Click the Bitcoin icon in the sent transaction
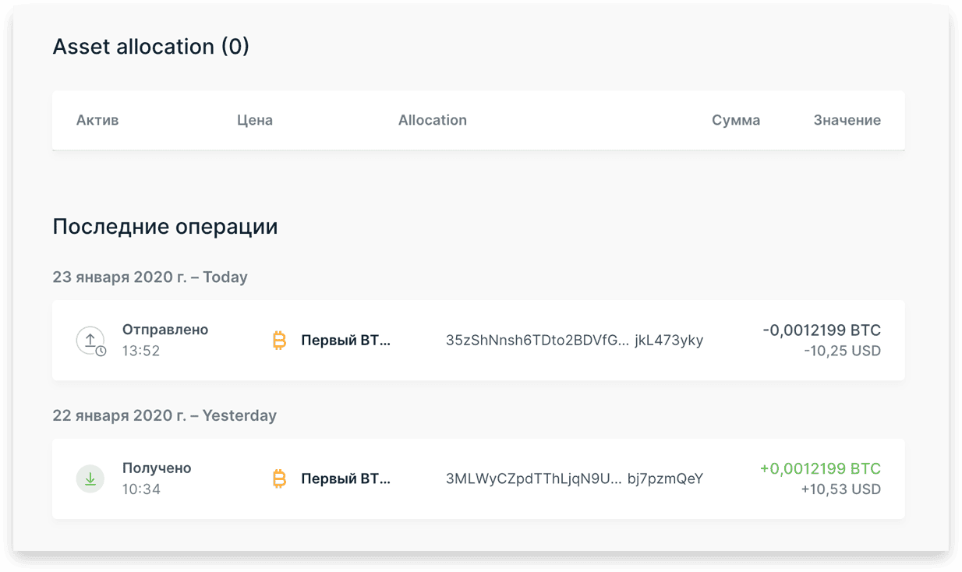The image size is (962, 572). (x=279, y=341)
